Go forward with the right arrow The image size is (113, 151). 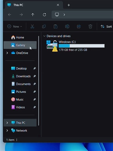21,15
